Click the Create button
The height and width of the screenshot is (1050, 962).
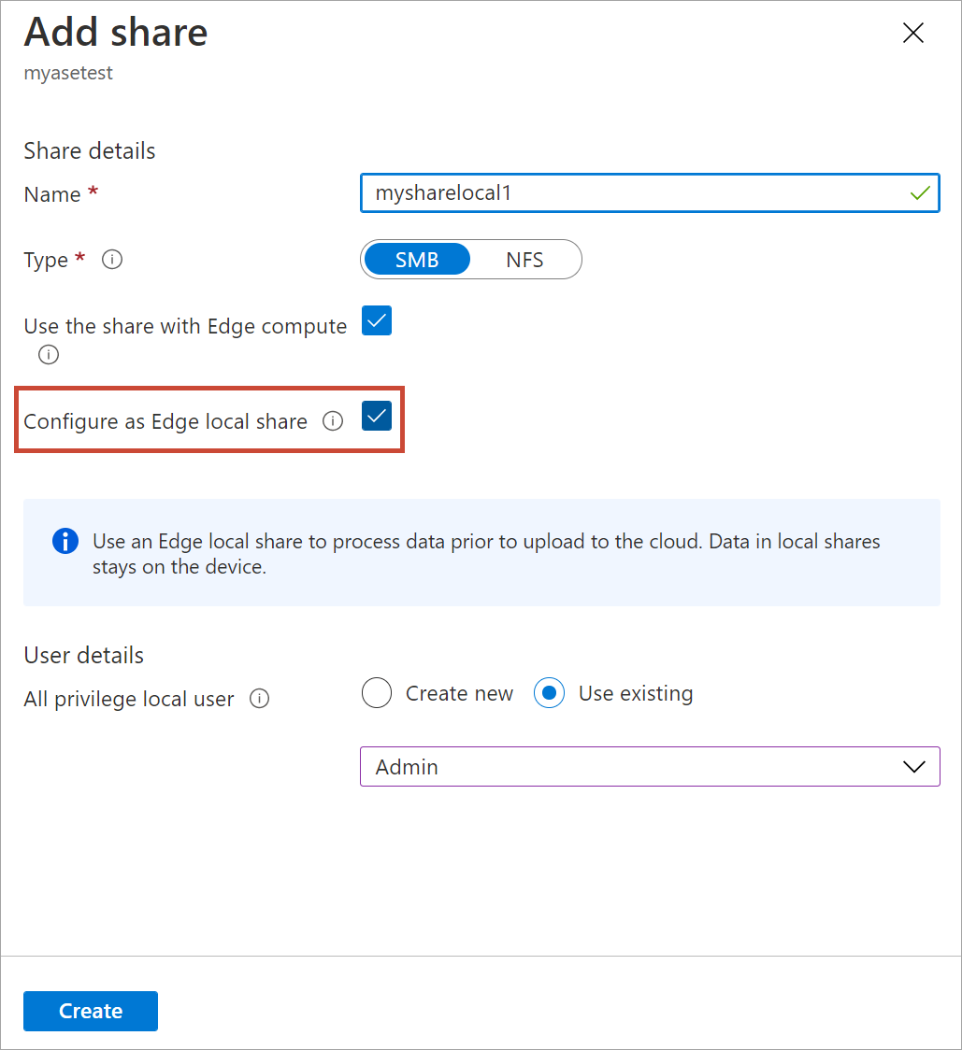coord(90,1011)
